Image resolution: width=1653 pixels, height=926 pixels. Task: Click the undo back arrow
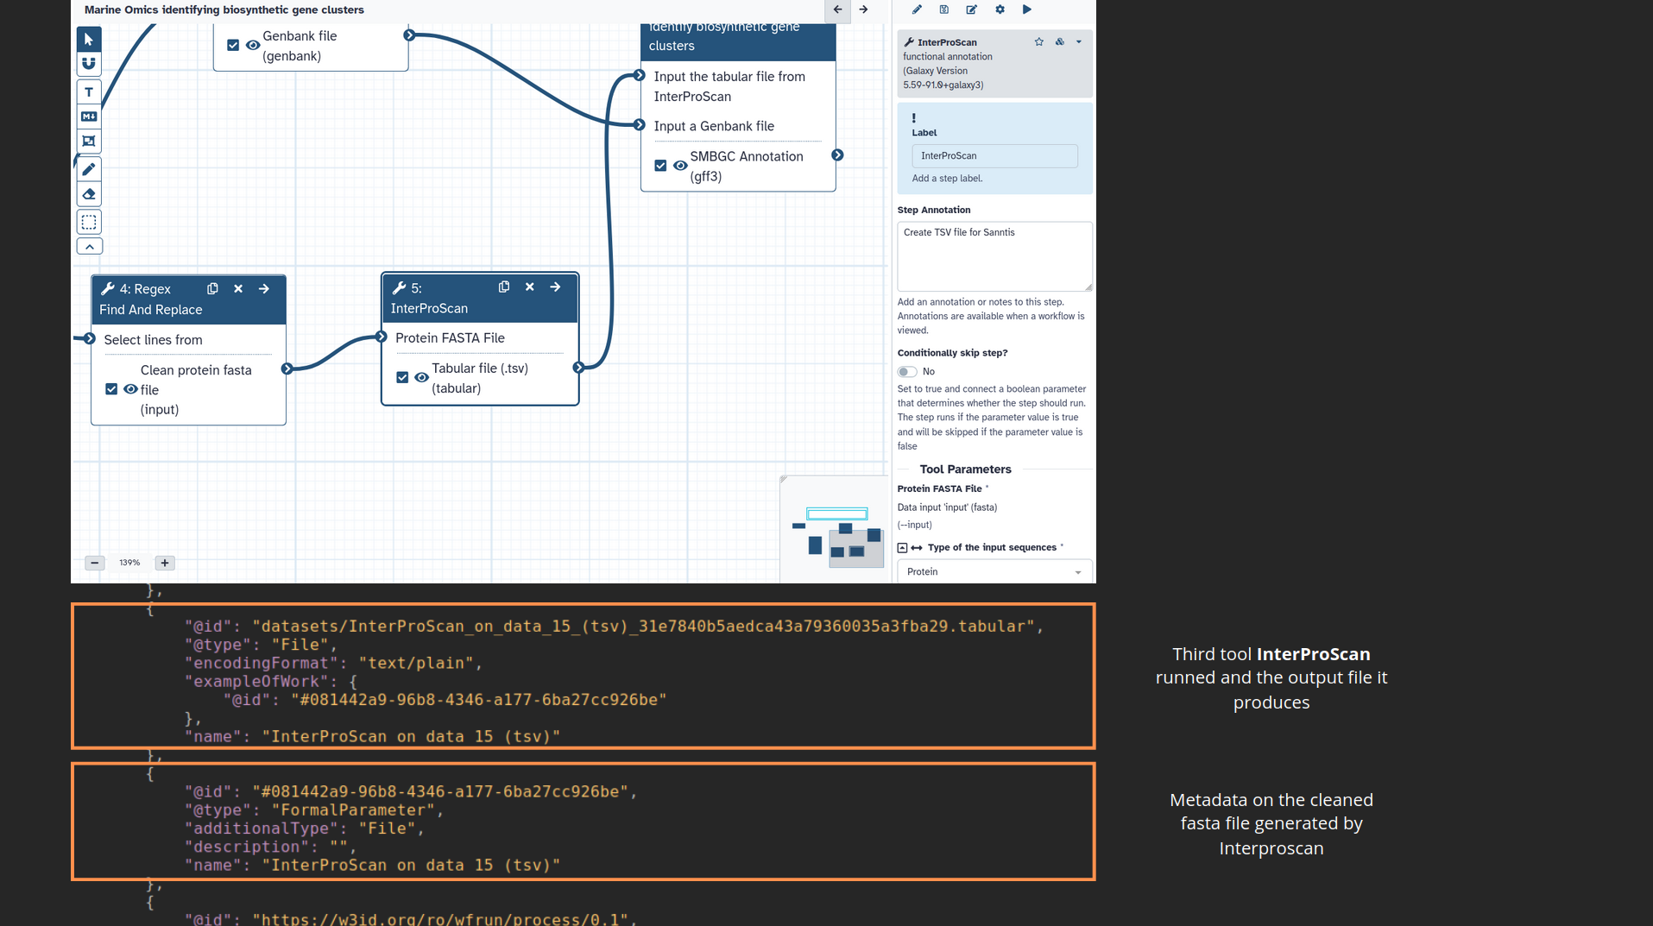tap(837, 9)
